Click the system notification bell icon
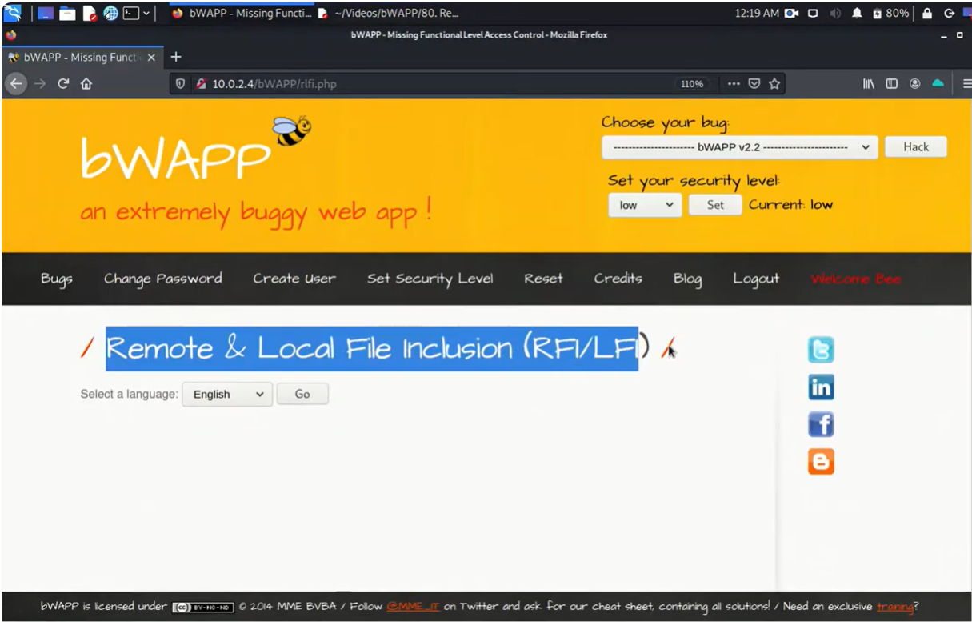This screenshot has height=622, width=972. coord(857,14)
